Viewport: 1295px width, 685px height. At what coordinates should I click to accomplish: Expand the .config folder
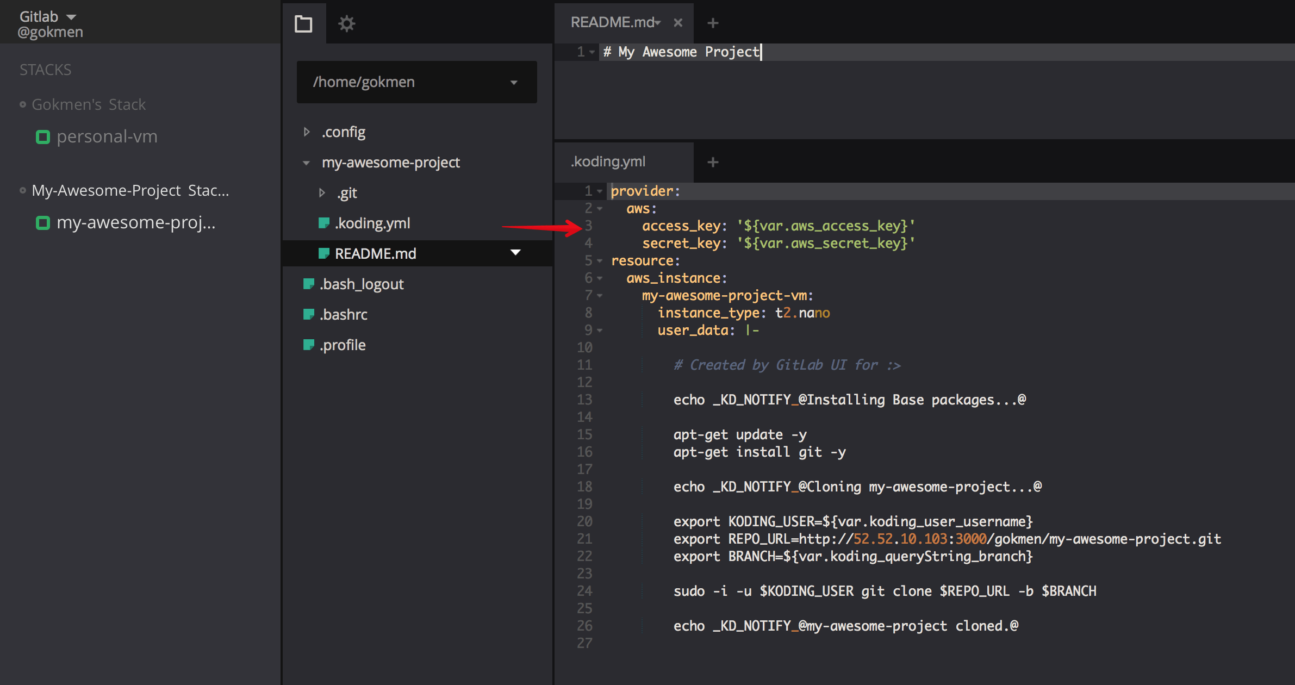pos(307,132)
